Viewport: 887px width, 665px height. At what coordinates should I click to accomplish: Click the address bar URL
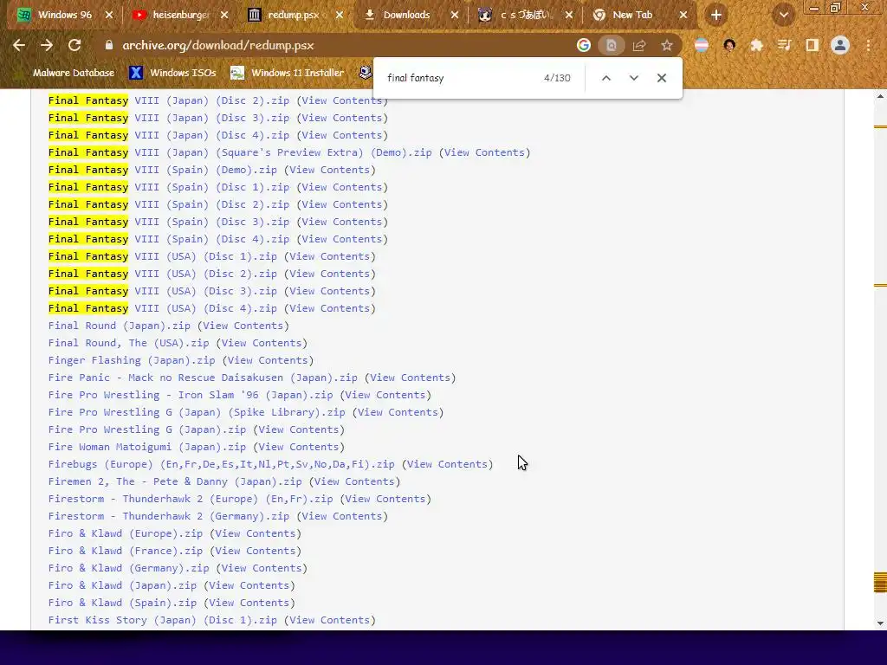click(x=218, y=45)
